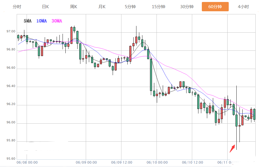
Task: Click the highlighted 60分钟 button
Action: click(215, 7)
